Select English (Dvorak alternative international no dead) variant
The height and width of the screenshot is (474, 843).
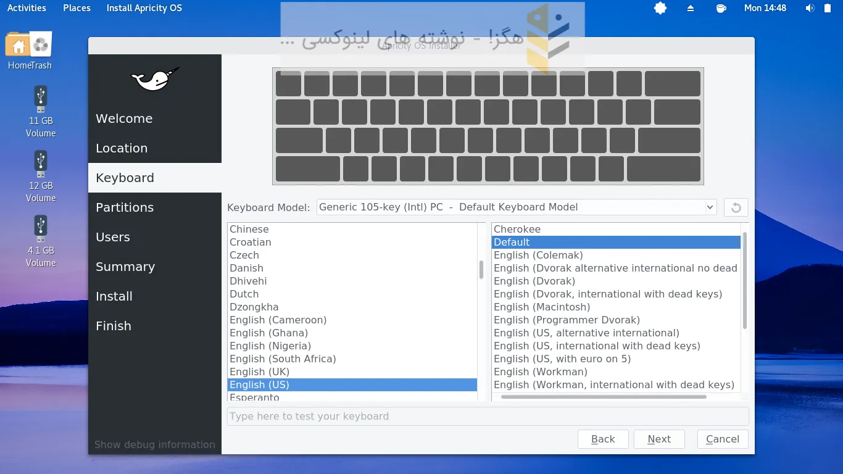pos(616,268)
